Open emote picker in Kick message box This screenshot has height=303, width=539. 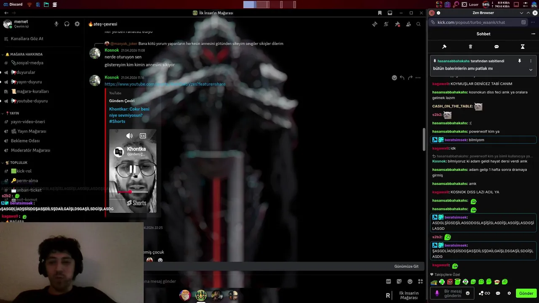coord(467,293)
